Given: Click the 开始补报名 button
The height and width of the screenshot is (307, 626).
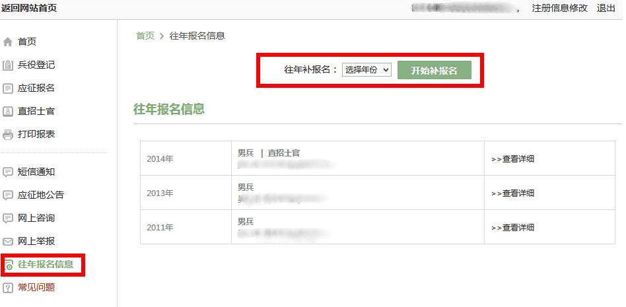Looking at the screenshot, I should (x=435, y=70).
